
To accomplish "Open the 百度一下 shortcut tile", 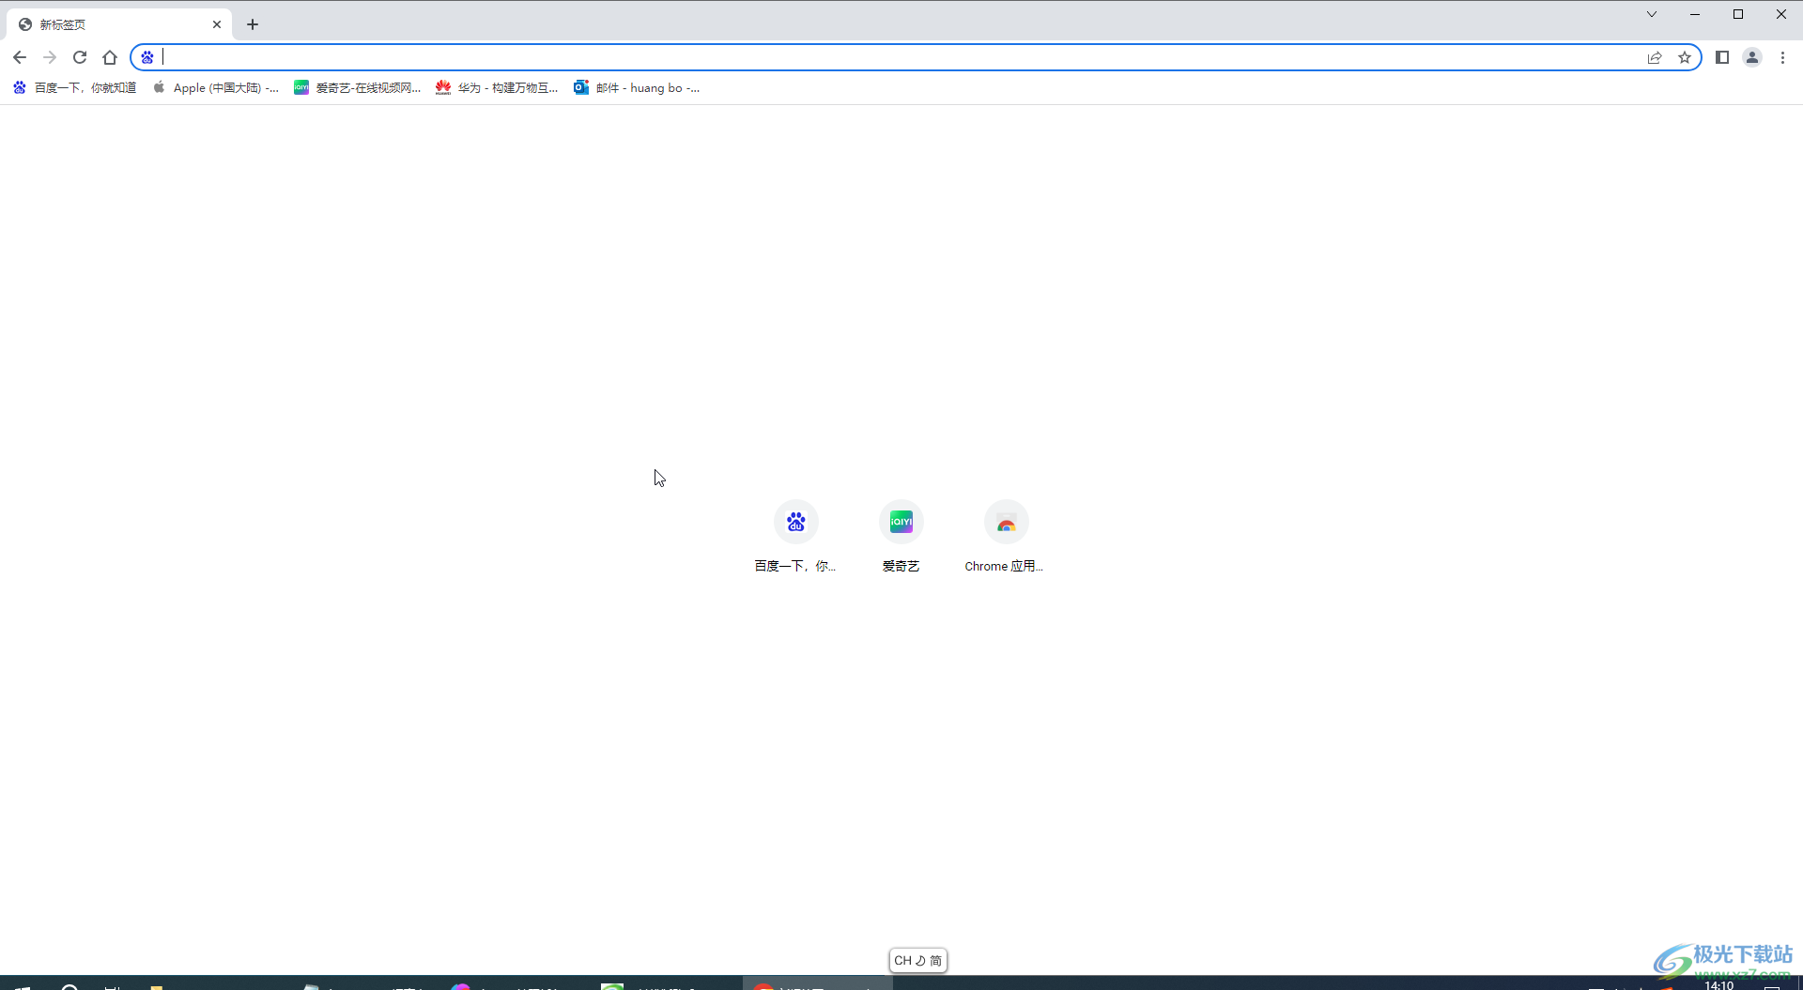I will pyautogui.click(x=795, y=537).
